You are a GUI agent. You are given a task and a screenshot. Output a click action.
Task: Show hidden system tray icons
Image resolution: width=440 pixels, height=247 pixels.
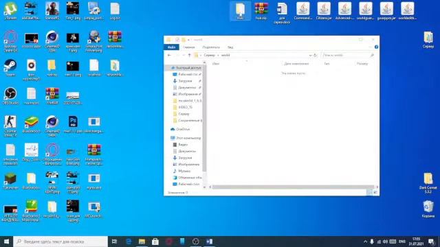[365, 242]
